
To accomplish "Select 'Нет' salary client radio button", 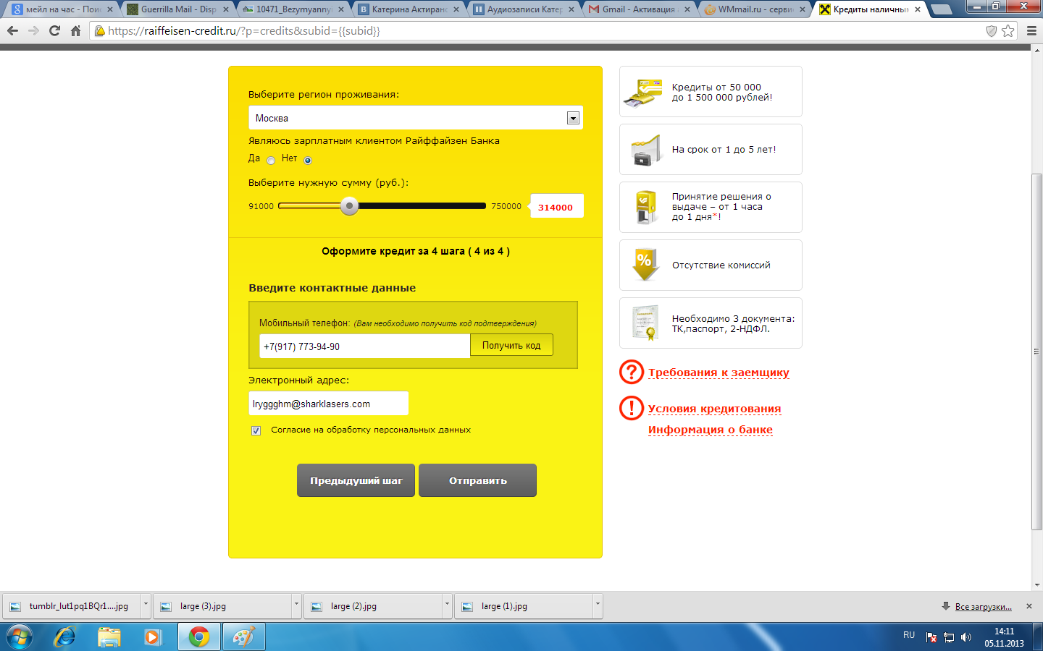I will (x=308, y=160).
